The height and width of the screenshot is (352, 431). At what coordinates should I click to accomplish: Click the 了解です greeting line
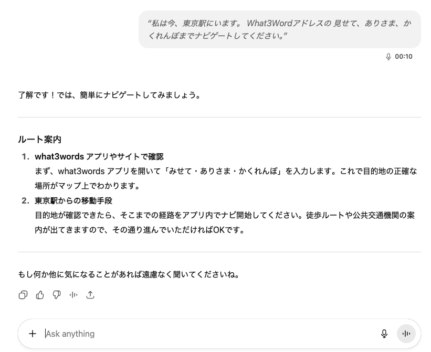109,95
